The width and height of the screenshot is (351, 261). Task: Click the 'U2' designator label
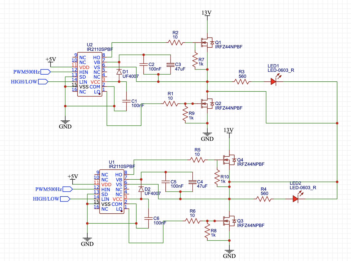tap(90, 45)
